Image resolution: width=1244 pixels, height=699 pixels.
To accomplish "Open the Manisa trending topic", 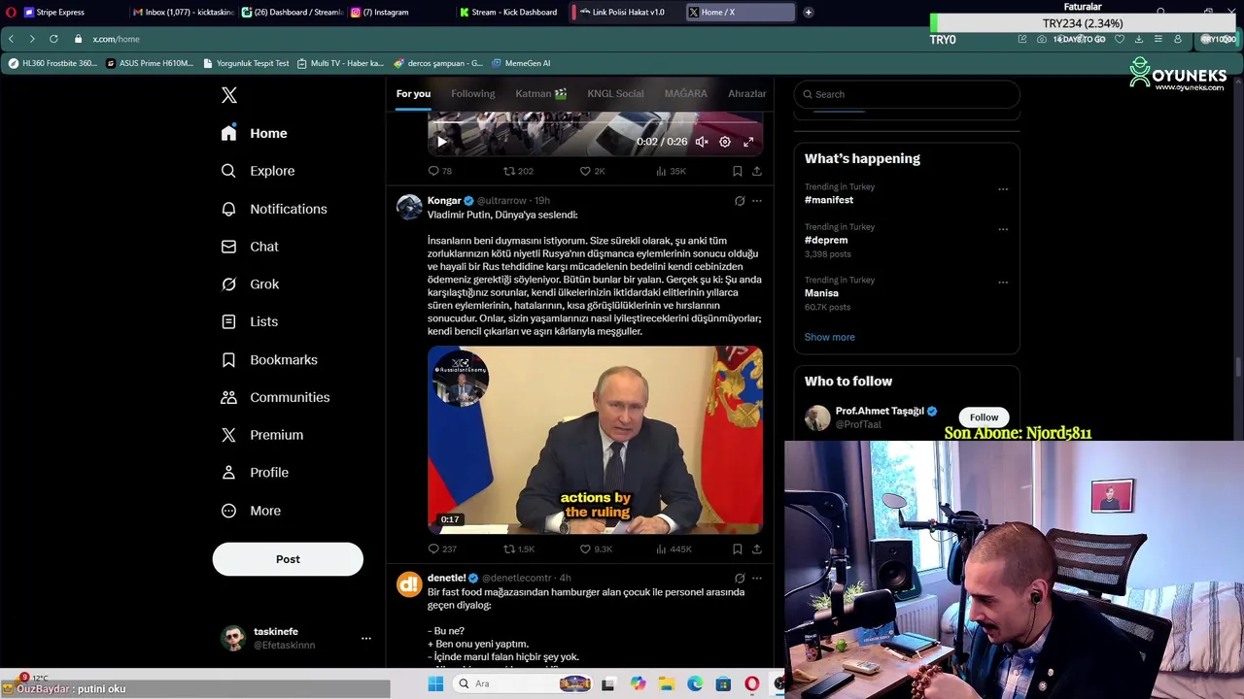I will click(821, 293).
